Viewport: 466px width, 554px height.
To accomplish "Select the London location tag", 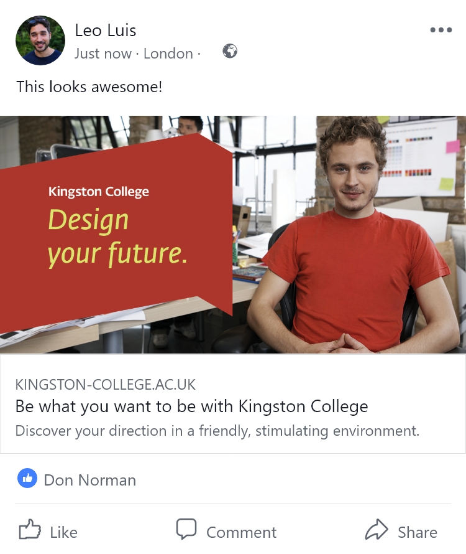I will pos(168,54).
